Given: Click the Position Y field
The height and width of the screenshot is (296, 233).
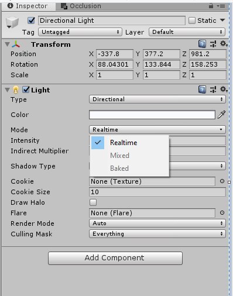Looking at the screenshot, I should 161,54.
